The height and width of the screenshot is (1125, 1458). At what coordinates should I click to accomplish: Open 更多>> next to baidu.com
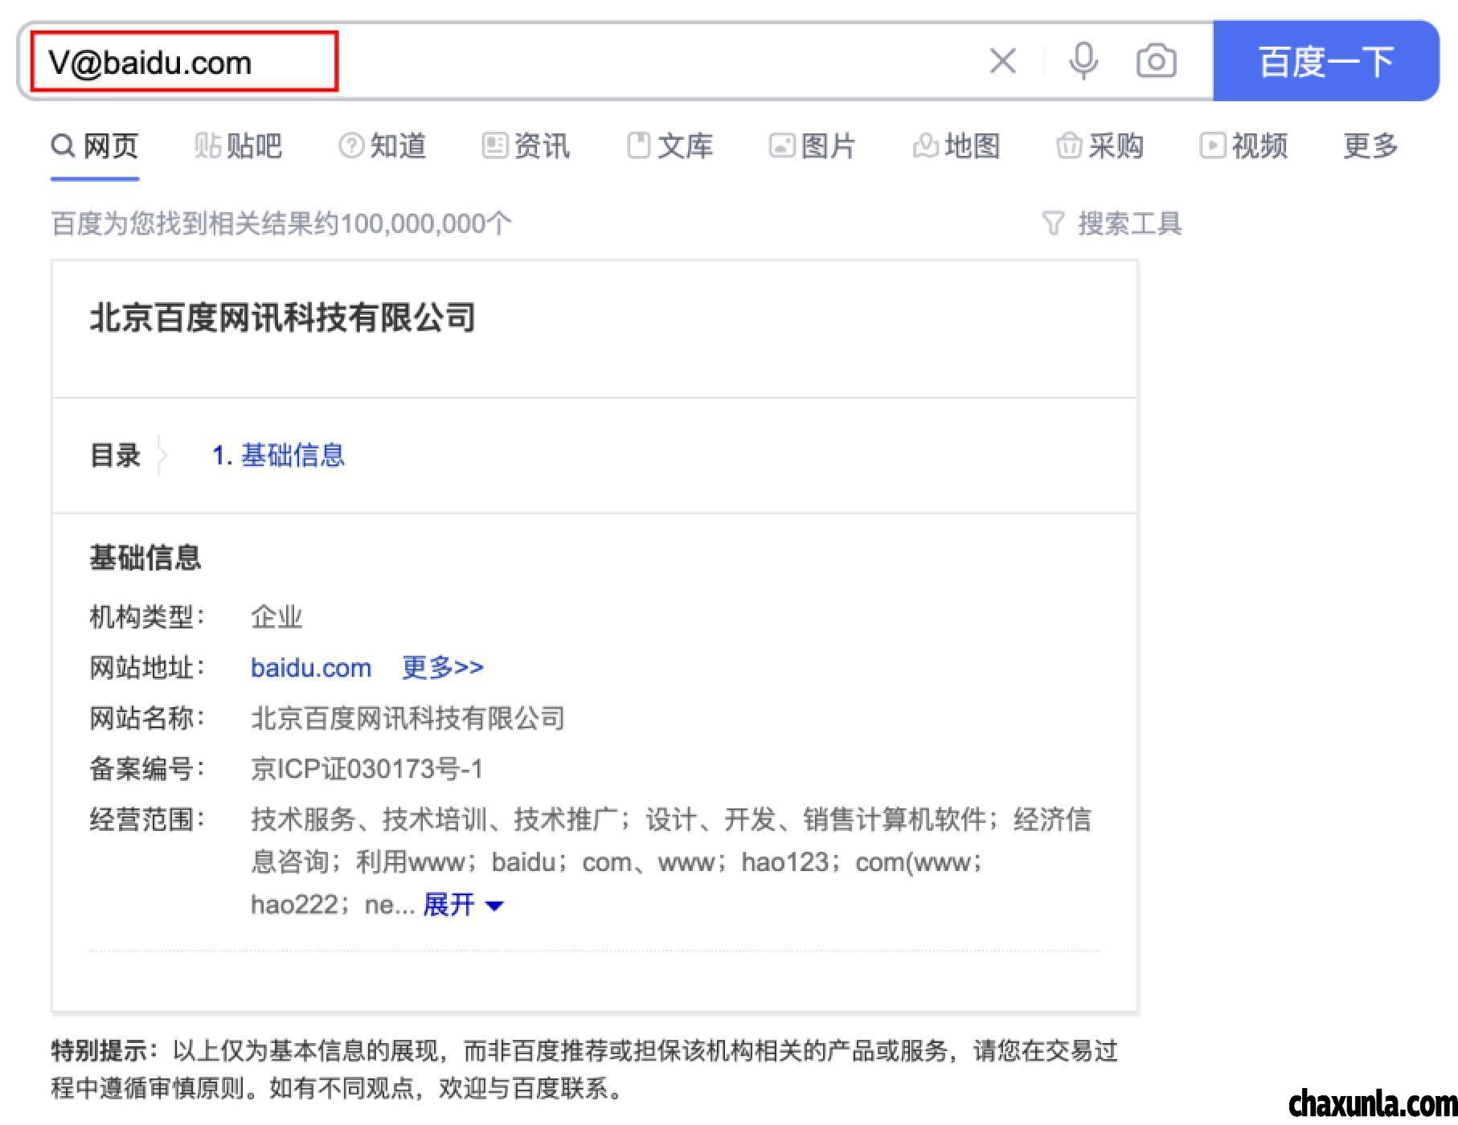pyautogui.click(x=441, y=667)
